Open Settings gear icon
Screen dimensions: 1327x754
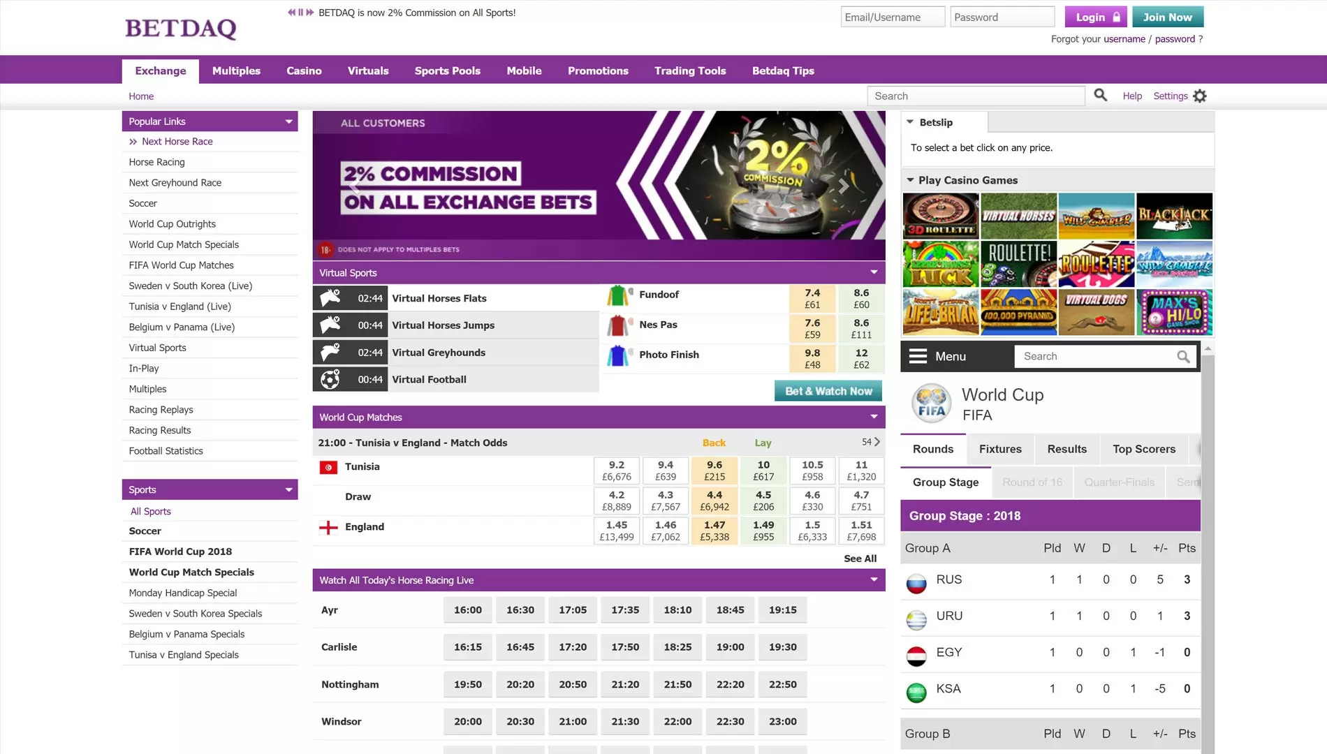[1200, 96]
